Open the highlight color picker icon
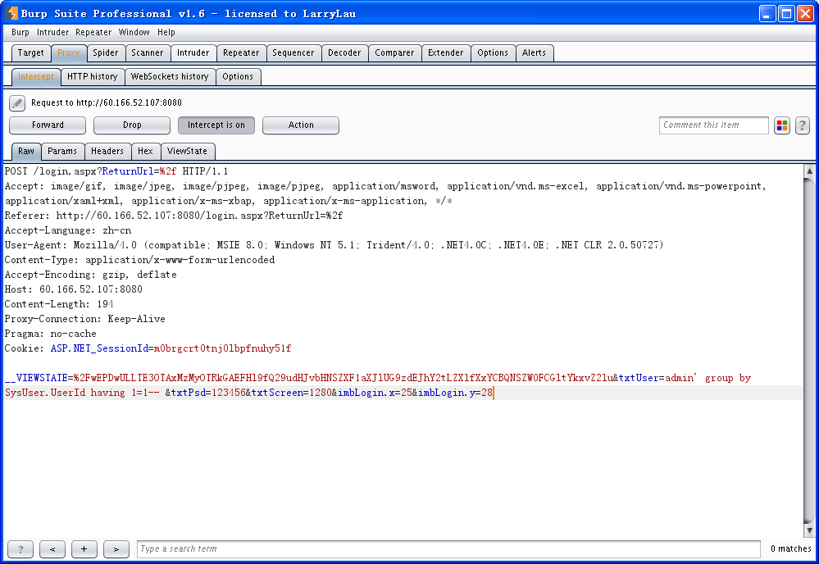819x564 pixels. point(781,125)
